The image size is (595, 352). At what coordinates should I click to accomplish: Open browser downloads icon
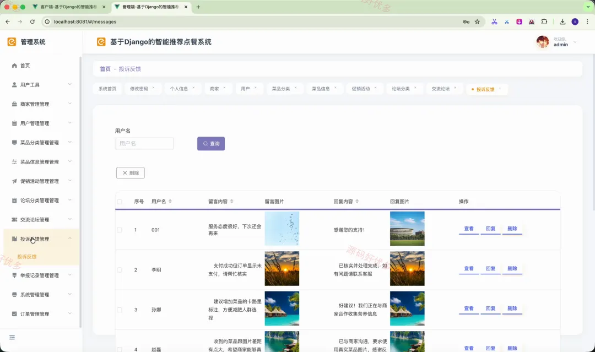(562, 21)
